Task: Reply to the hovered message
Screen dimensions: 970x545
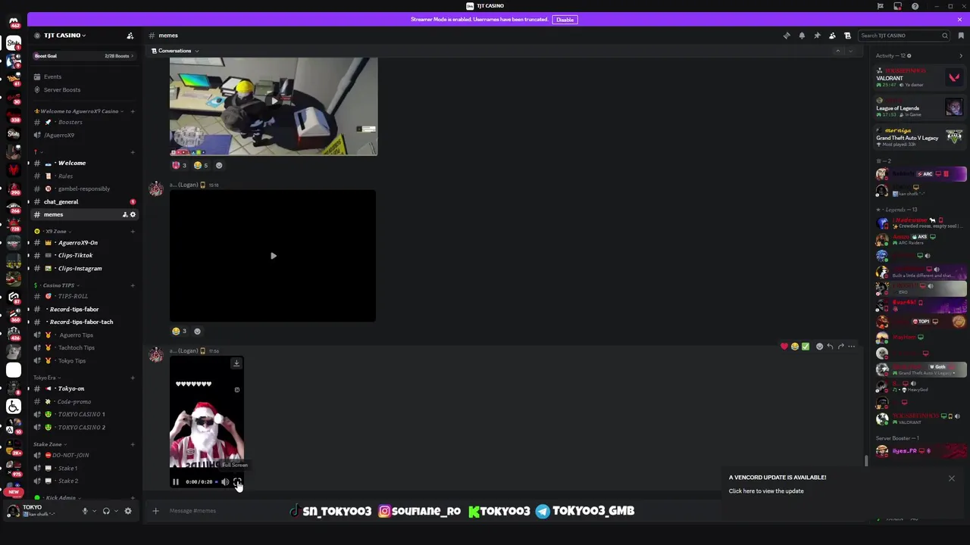Action: [x=830, y=347]
